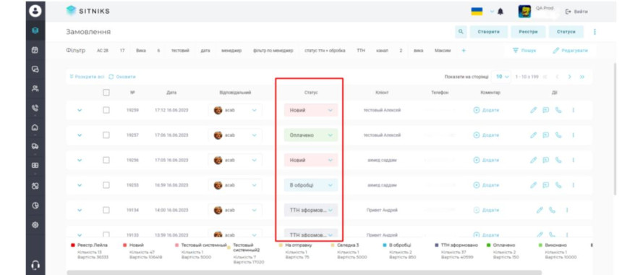Open the Реєстри button
The height and width of the screenshot is (275, 622).
coord(529,32)
